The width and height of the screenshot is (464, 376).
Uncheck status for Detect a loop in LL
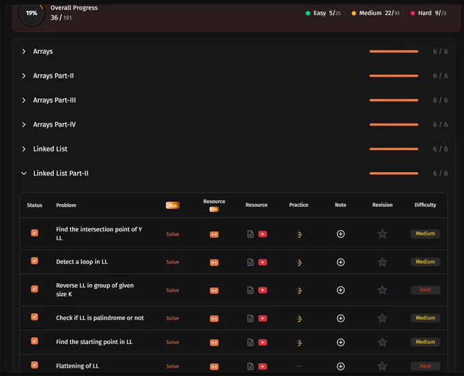[34, 261]
